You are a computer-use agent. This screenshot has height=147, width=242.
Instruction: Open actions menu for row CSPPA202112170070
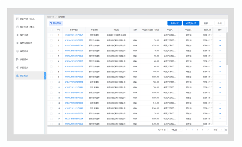coord(220,40)
